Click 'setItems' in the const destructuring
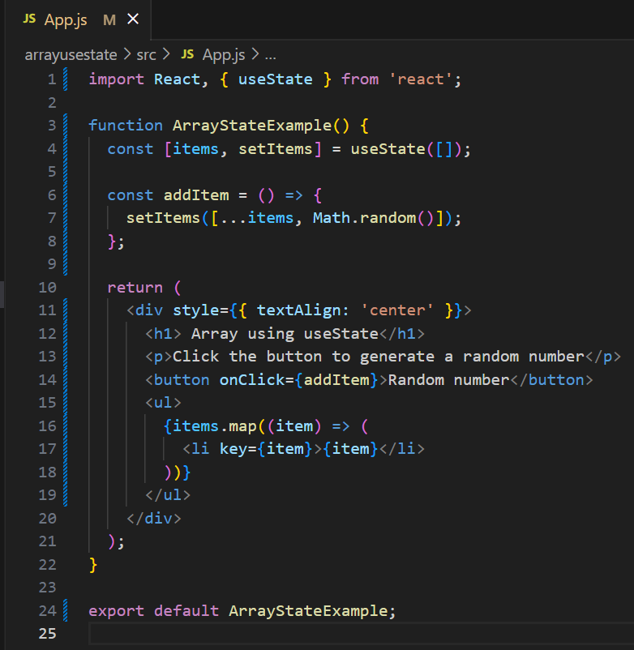This screenshot has height=650, width=634. [x=276, y=149]
